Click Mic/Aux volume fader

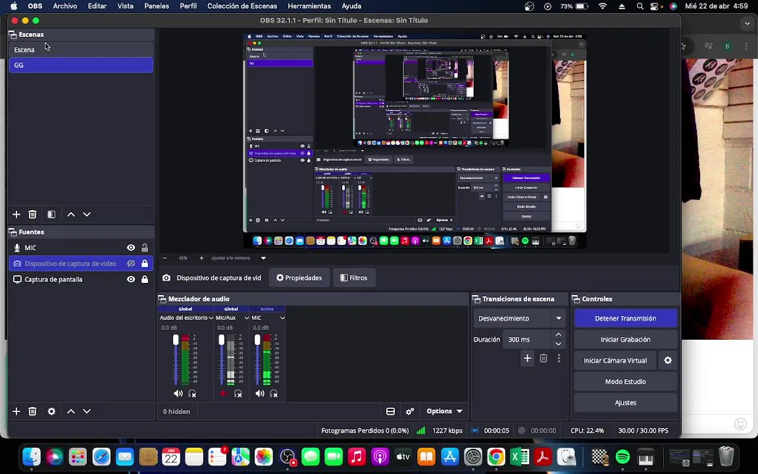tap(221, 340)
